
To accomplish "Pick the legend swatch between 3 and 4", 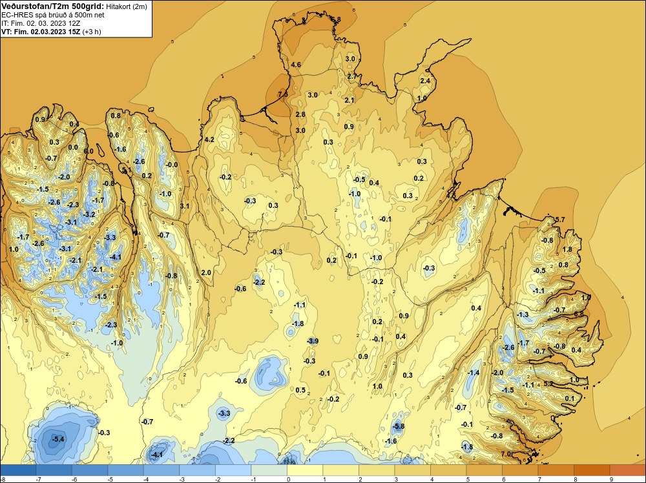I will pyautogui.click(x=412, y=470).
